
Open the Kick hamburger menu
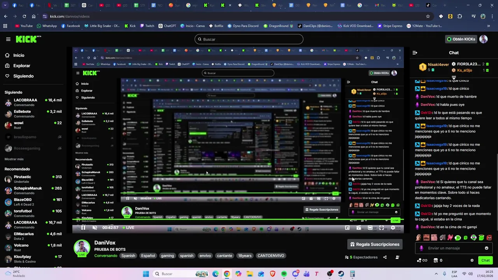8,39
